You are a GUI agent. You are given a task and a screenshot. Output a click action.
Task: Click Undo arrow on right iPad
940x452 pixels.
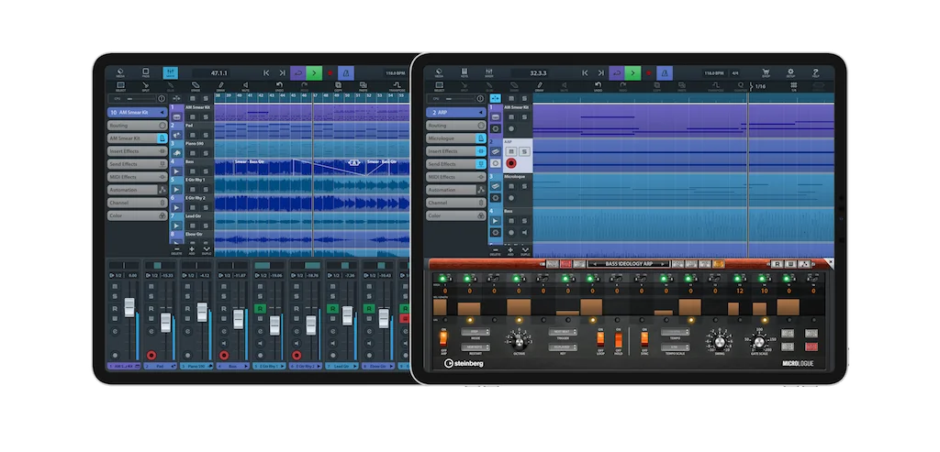[598, 87]
